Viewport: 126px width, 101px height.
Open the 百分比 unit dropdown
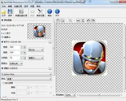(x=36, y=50)
